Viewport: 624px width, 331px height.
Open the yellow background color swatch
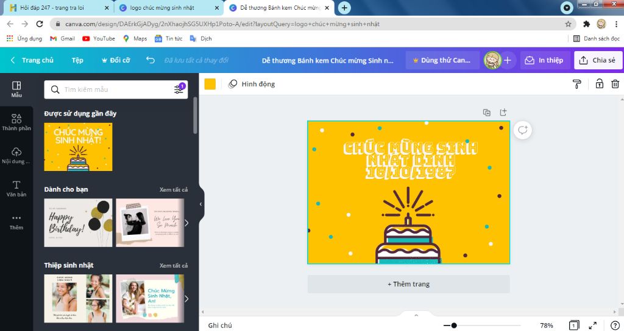tap(210, 84)
